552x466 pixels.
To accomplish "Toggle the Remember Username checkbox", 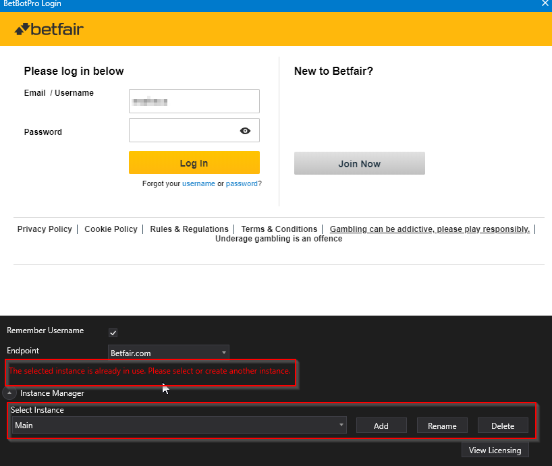I will (113, 332).
